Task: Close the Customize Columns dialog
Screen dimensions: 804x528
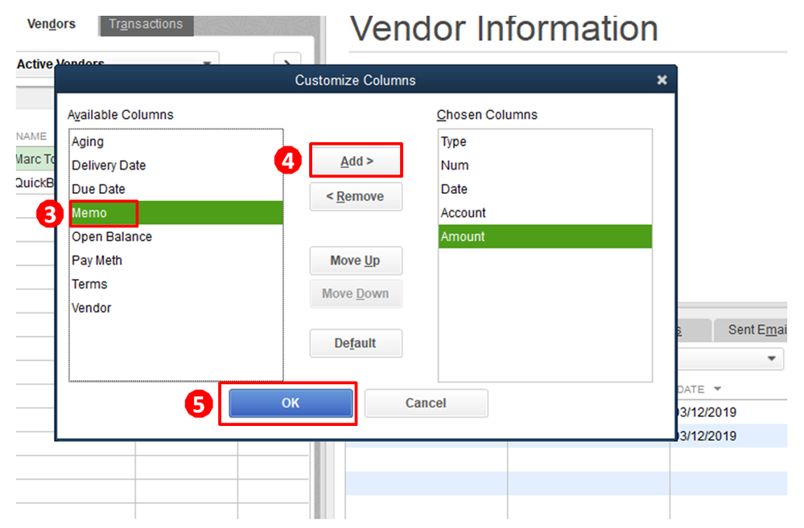Action: pyautogui.click(x=662, y=80)
